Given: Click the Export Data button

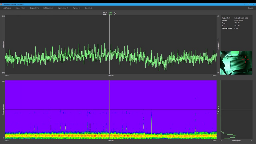Looking at the screenshot, I should point(89,8).
